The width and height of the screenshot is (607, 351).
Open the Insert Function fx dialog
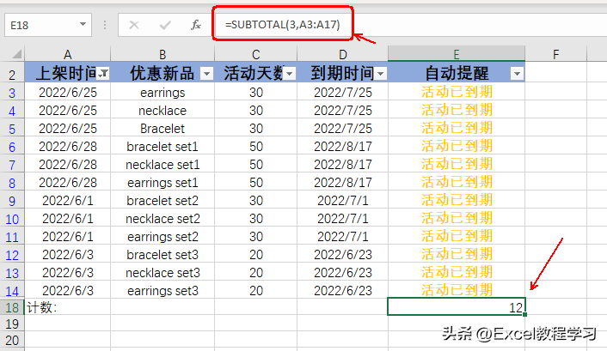tap(196, 25)
